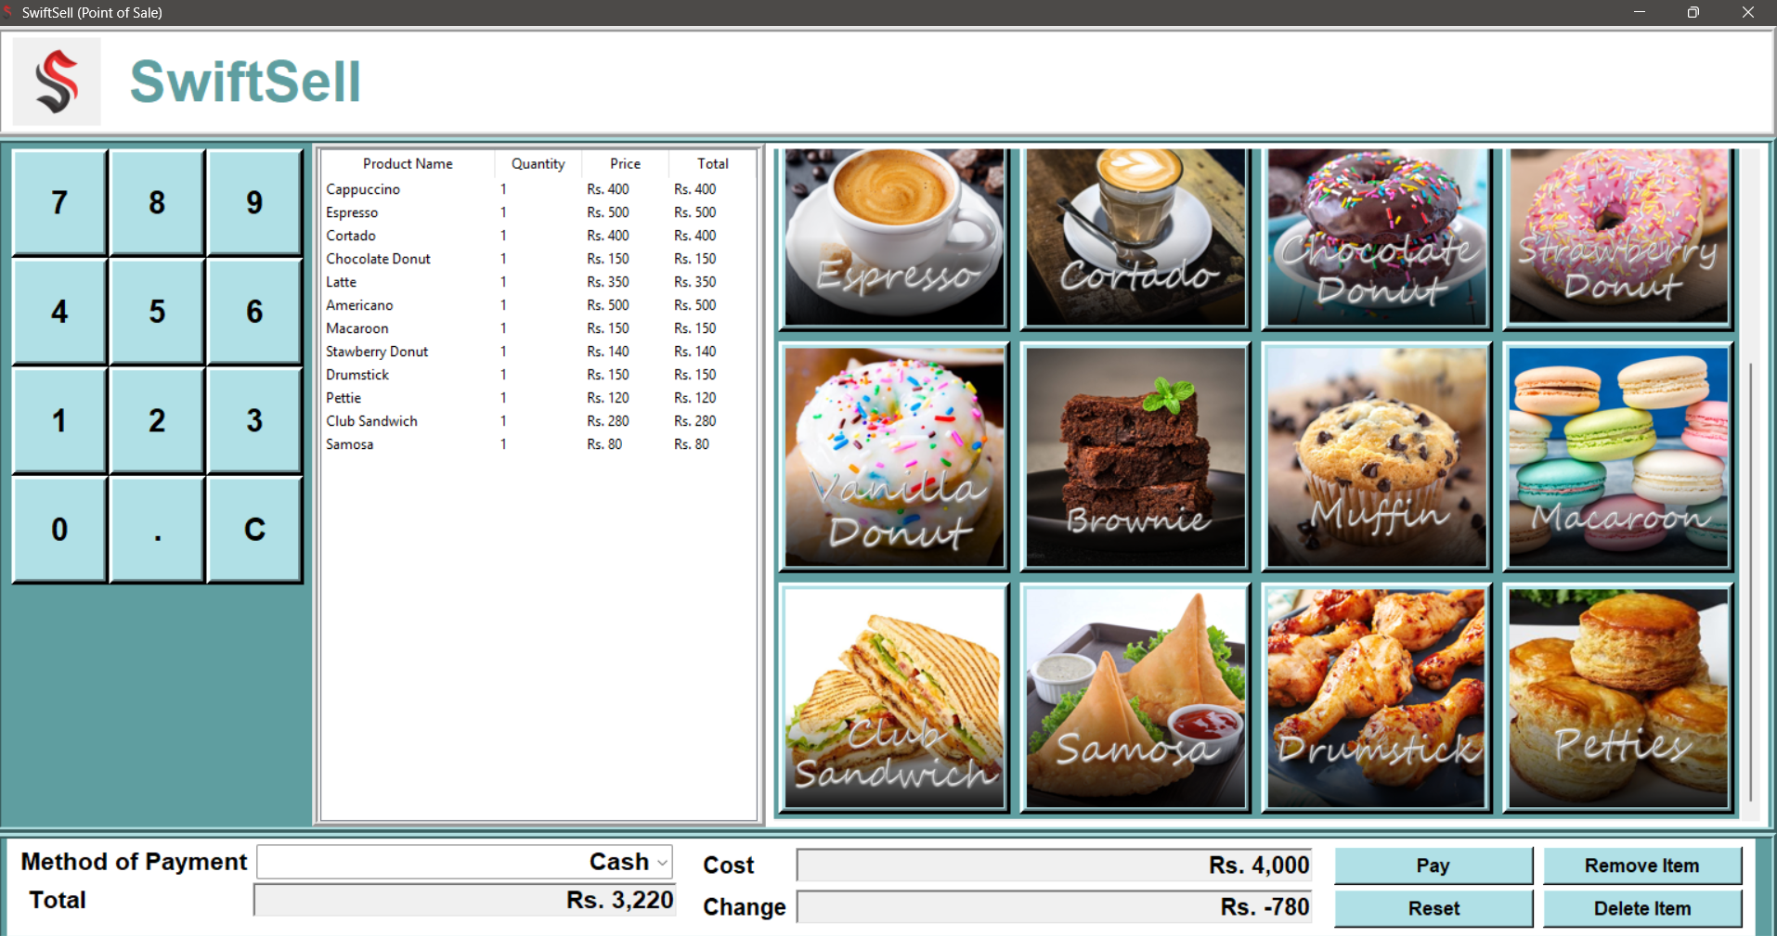Select the Espresso row in order list
Image resolution: width=1777 pixels, height=936 pixels.
538,212
